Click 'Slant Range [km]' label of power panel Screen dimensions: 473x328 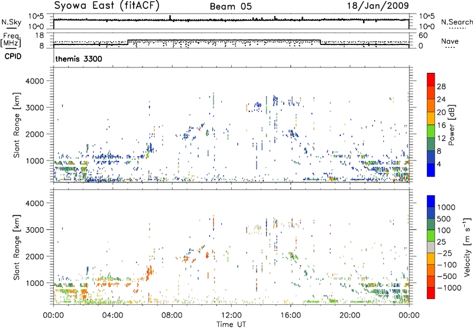click(17, 125)
